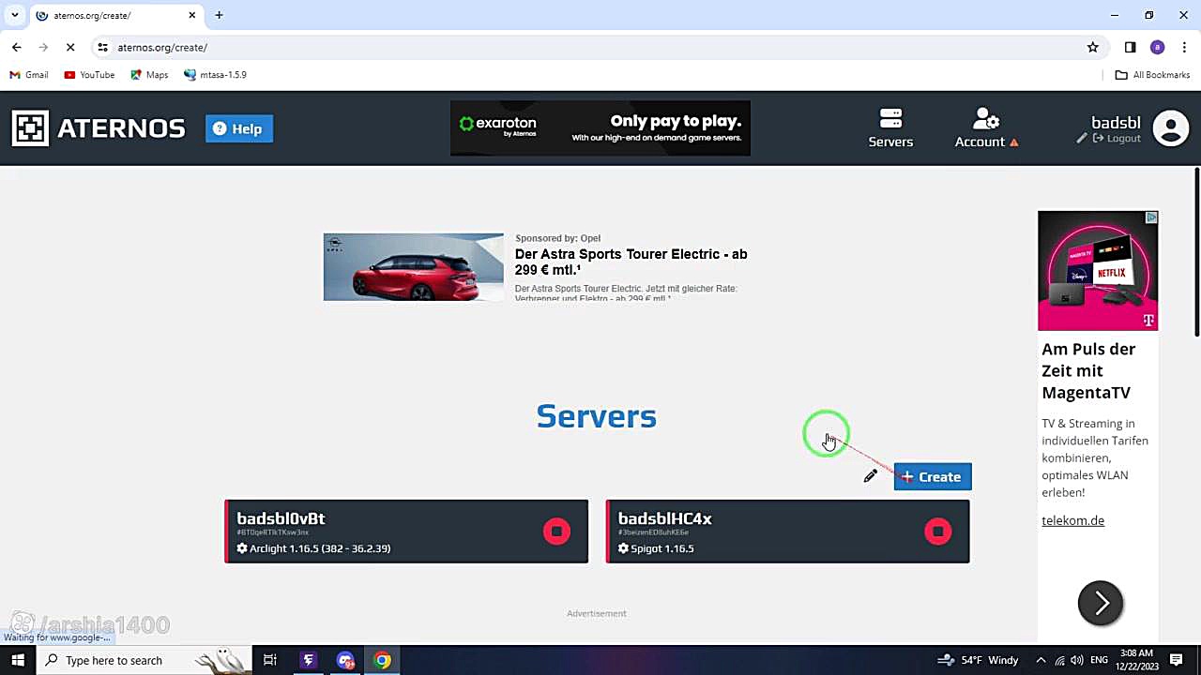Image resolution: width=1201 pixels, height=675 pixels.
Task: Click the page vertical scrollbar
Action: pyautogui.click(x=1196, y=251)
